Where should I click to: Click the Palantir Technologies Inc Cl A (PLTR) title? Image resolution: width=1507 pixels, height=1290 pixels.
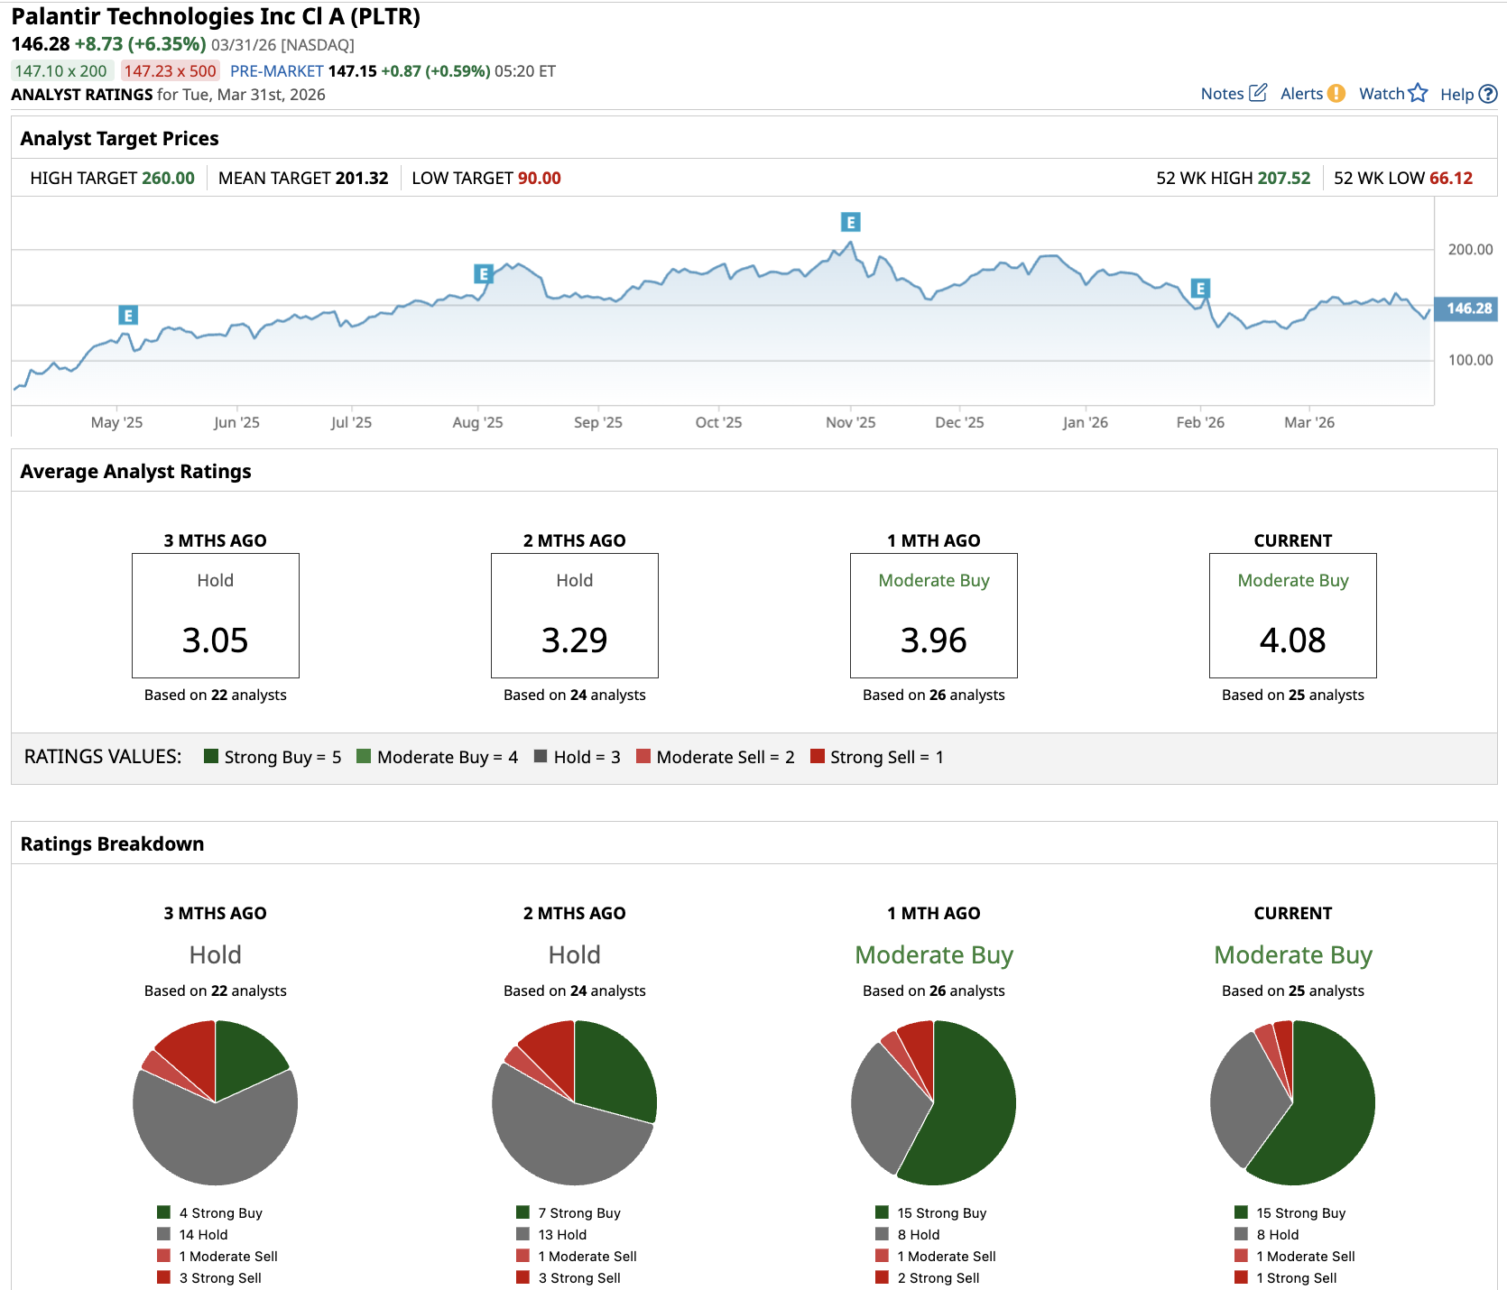point(216,16)
